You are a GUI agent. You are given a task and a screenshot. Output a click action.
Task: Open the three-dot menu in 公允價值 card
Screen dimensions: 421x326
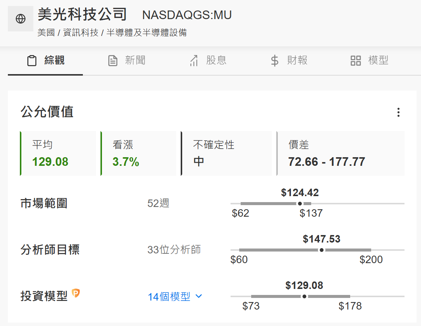coord(399,112)
